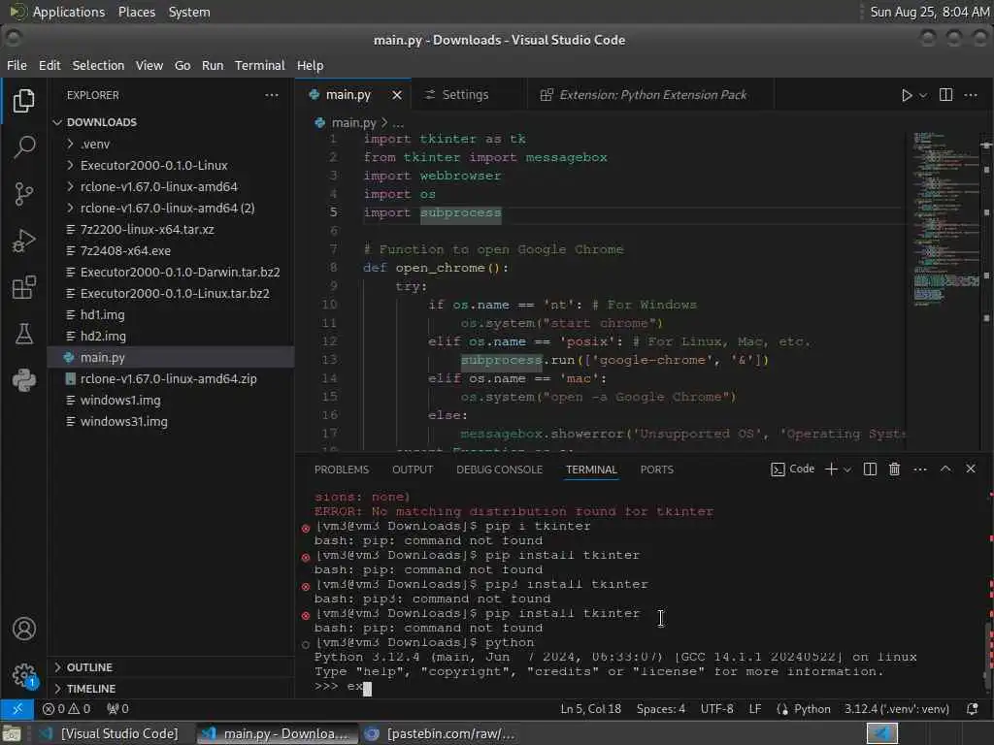
Task: Open the Explorer view in activity bar
Action: click(x=24, y=101)
